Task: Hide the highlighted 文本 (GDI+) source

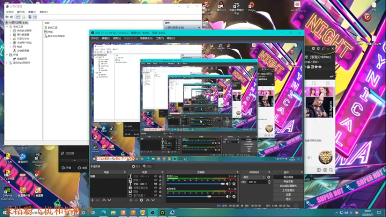Action: coord(155,184)
